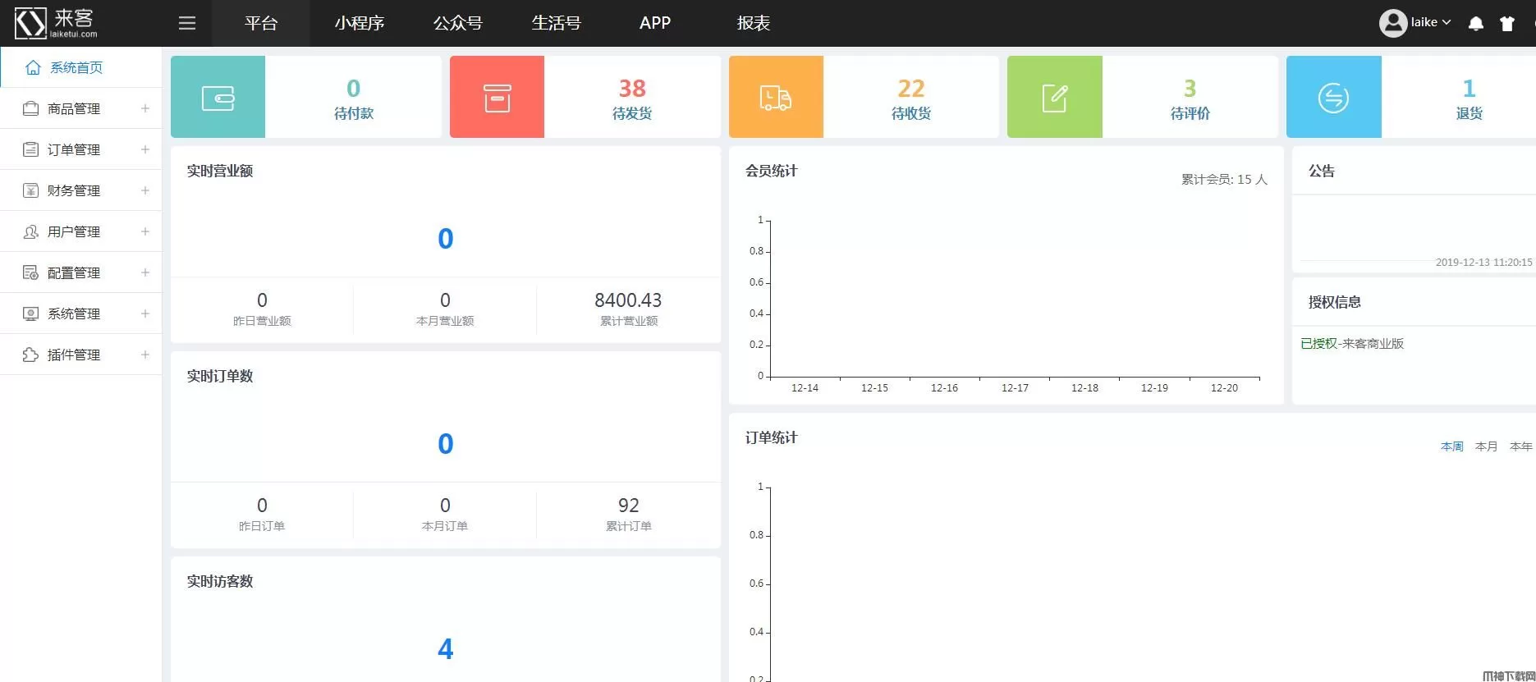Expand the 插件管理 sidebar section
Image resolution: width=1536 pixels, height=682 pixels.
(81, 355)
